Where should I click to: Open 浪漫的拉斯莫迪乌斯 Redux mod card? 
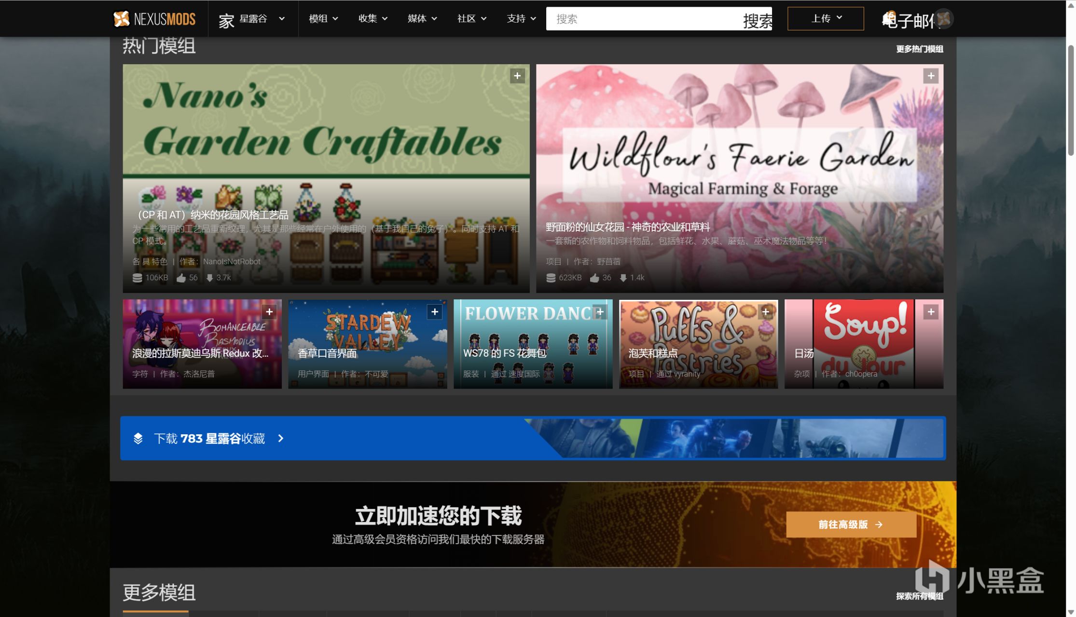[202, 344]
